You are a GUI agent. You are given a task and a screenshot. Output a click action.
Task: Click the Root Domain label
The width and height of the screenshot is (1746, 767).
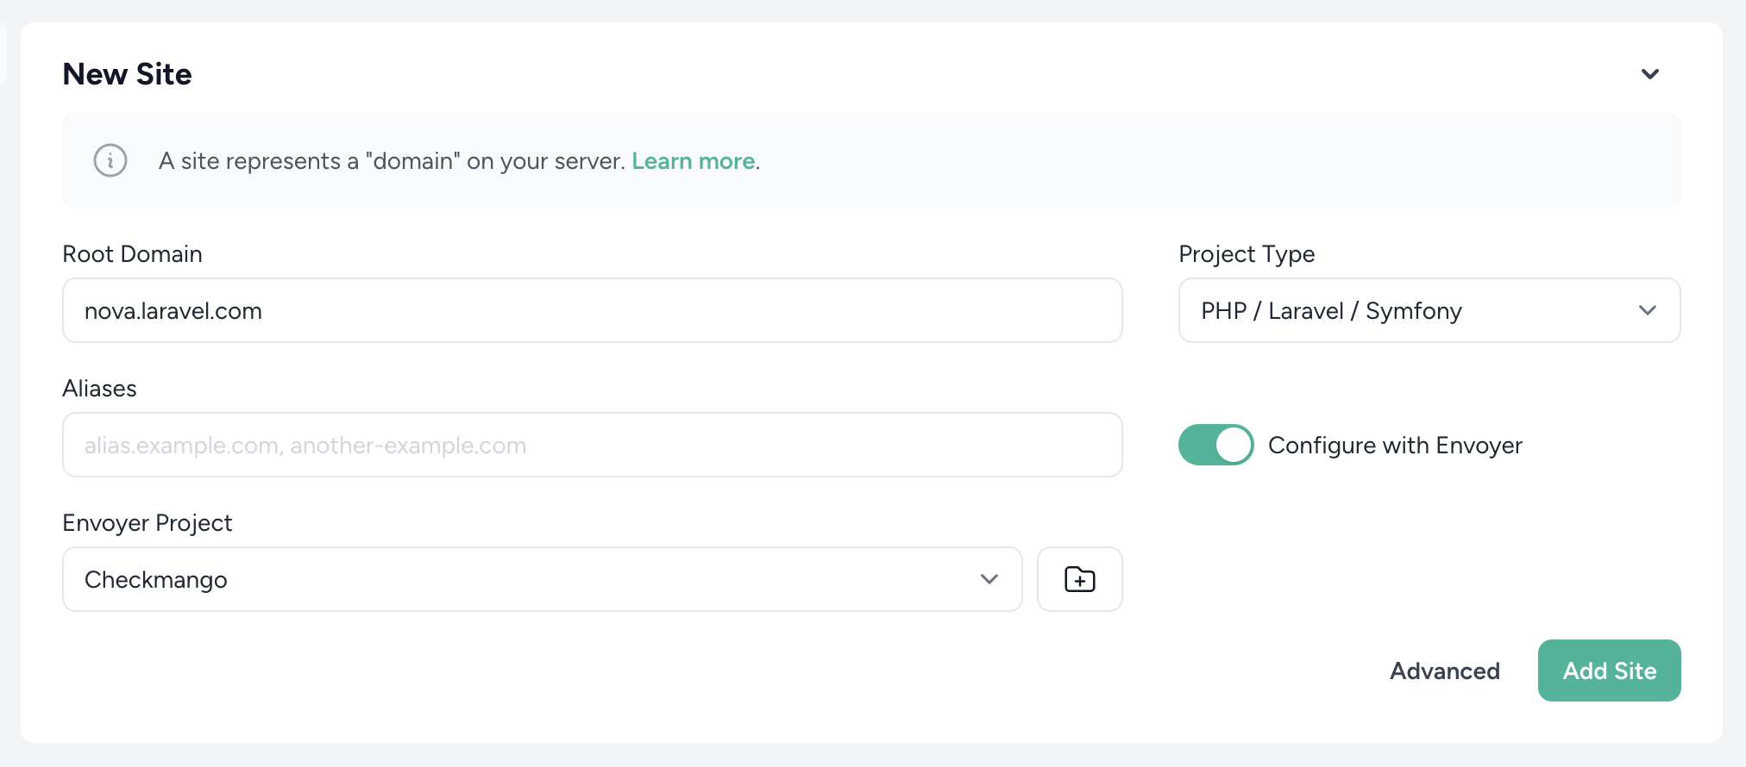132,253
